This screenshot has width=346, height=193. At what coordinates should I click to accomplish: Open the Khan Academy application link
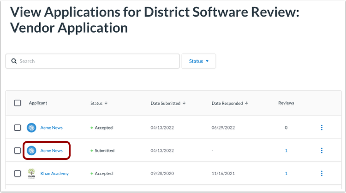pos(54,173)
